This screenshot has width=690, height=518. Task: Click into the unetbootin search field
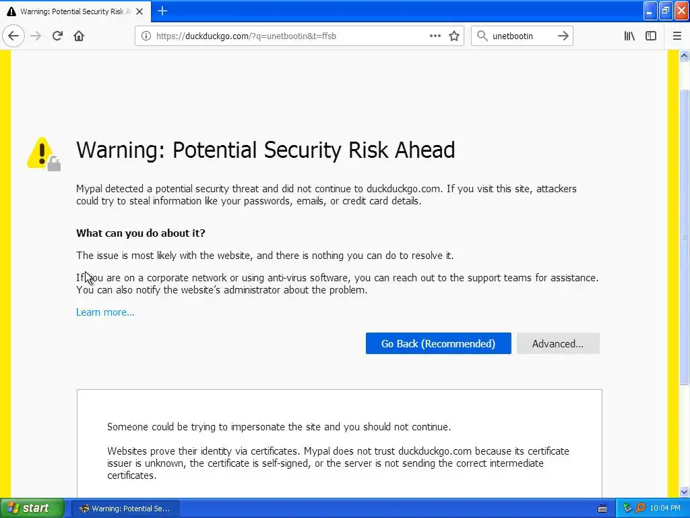click(522, 36)
